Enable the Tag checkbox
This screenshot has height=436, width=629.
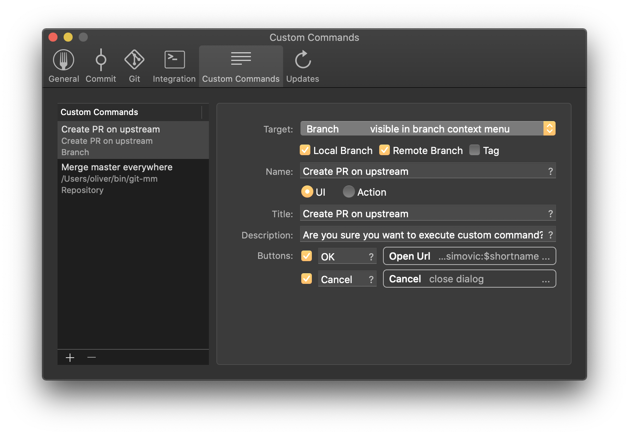474,150
